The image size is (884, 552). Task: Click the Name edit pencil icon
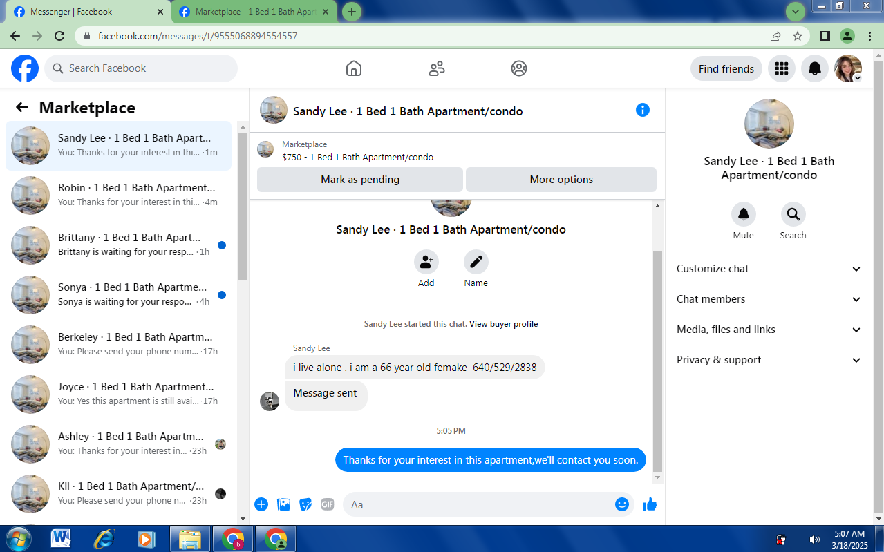click(476, 262)
